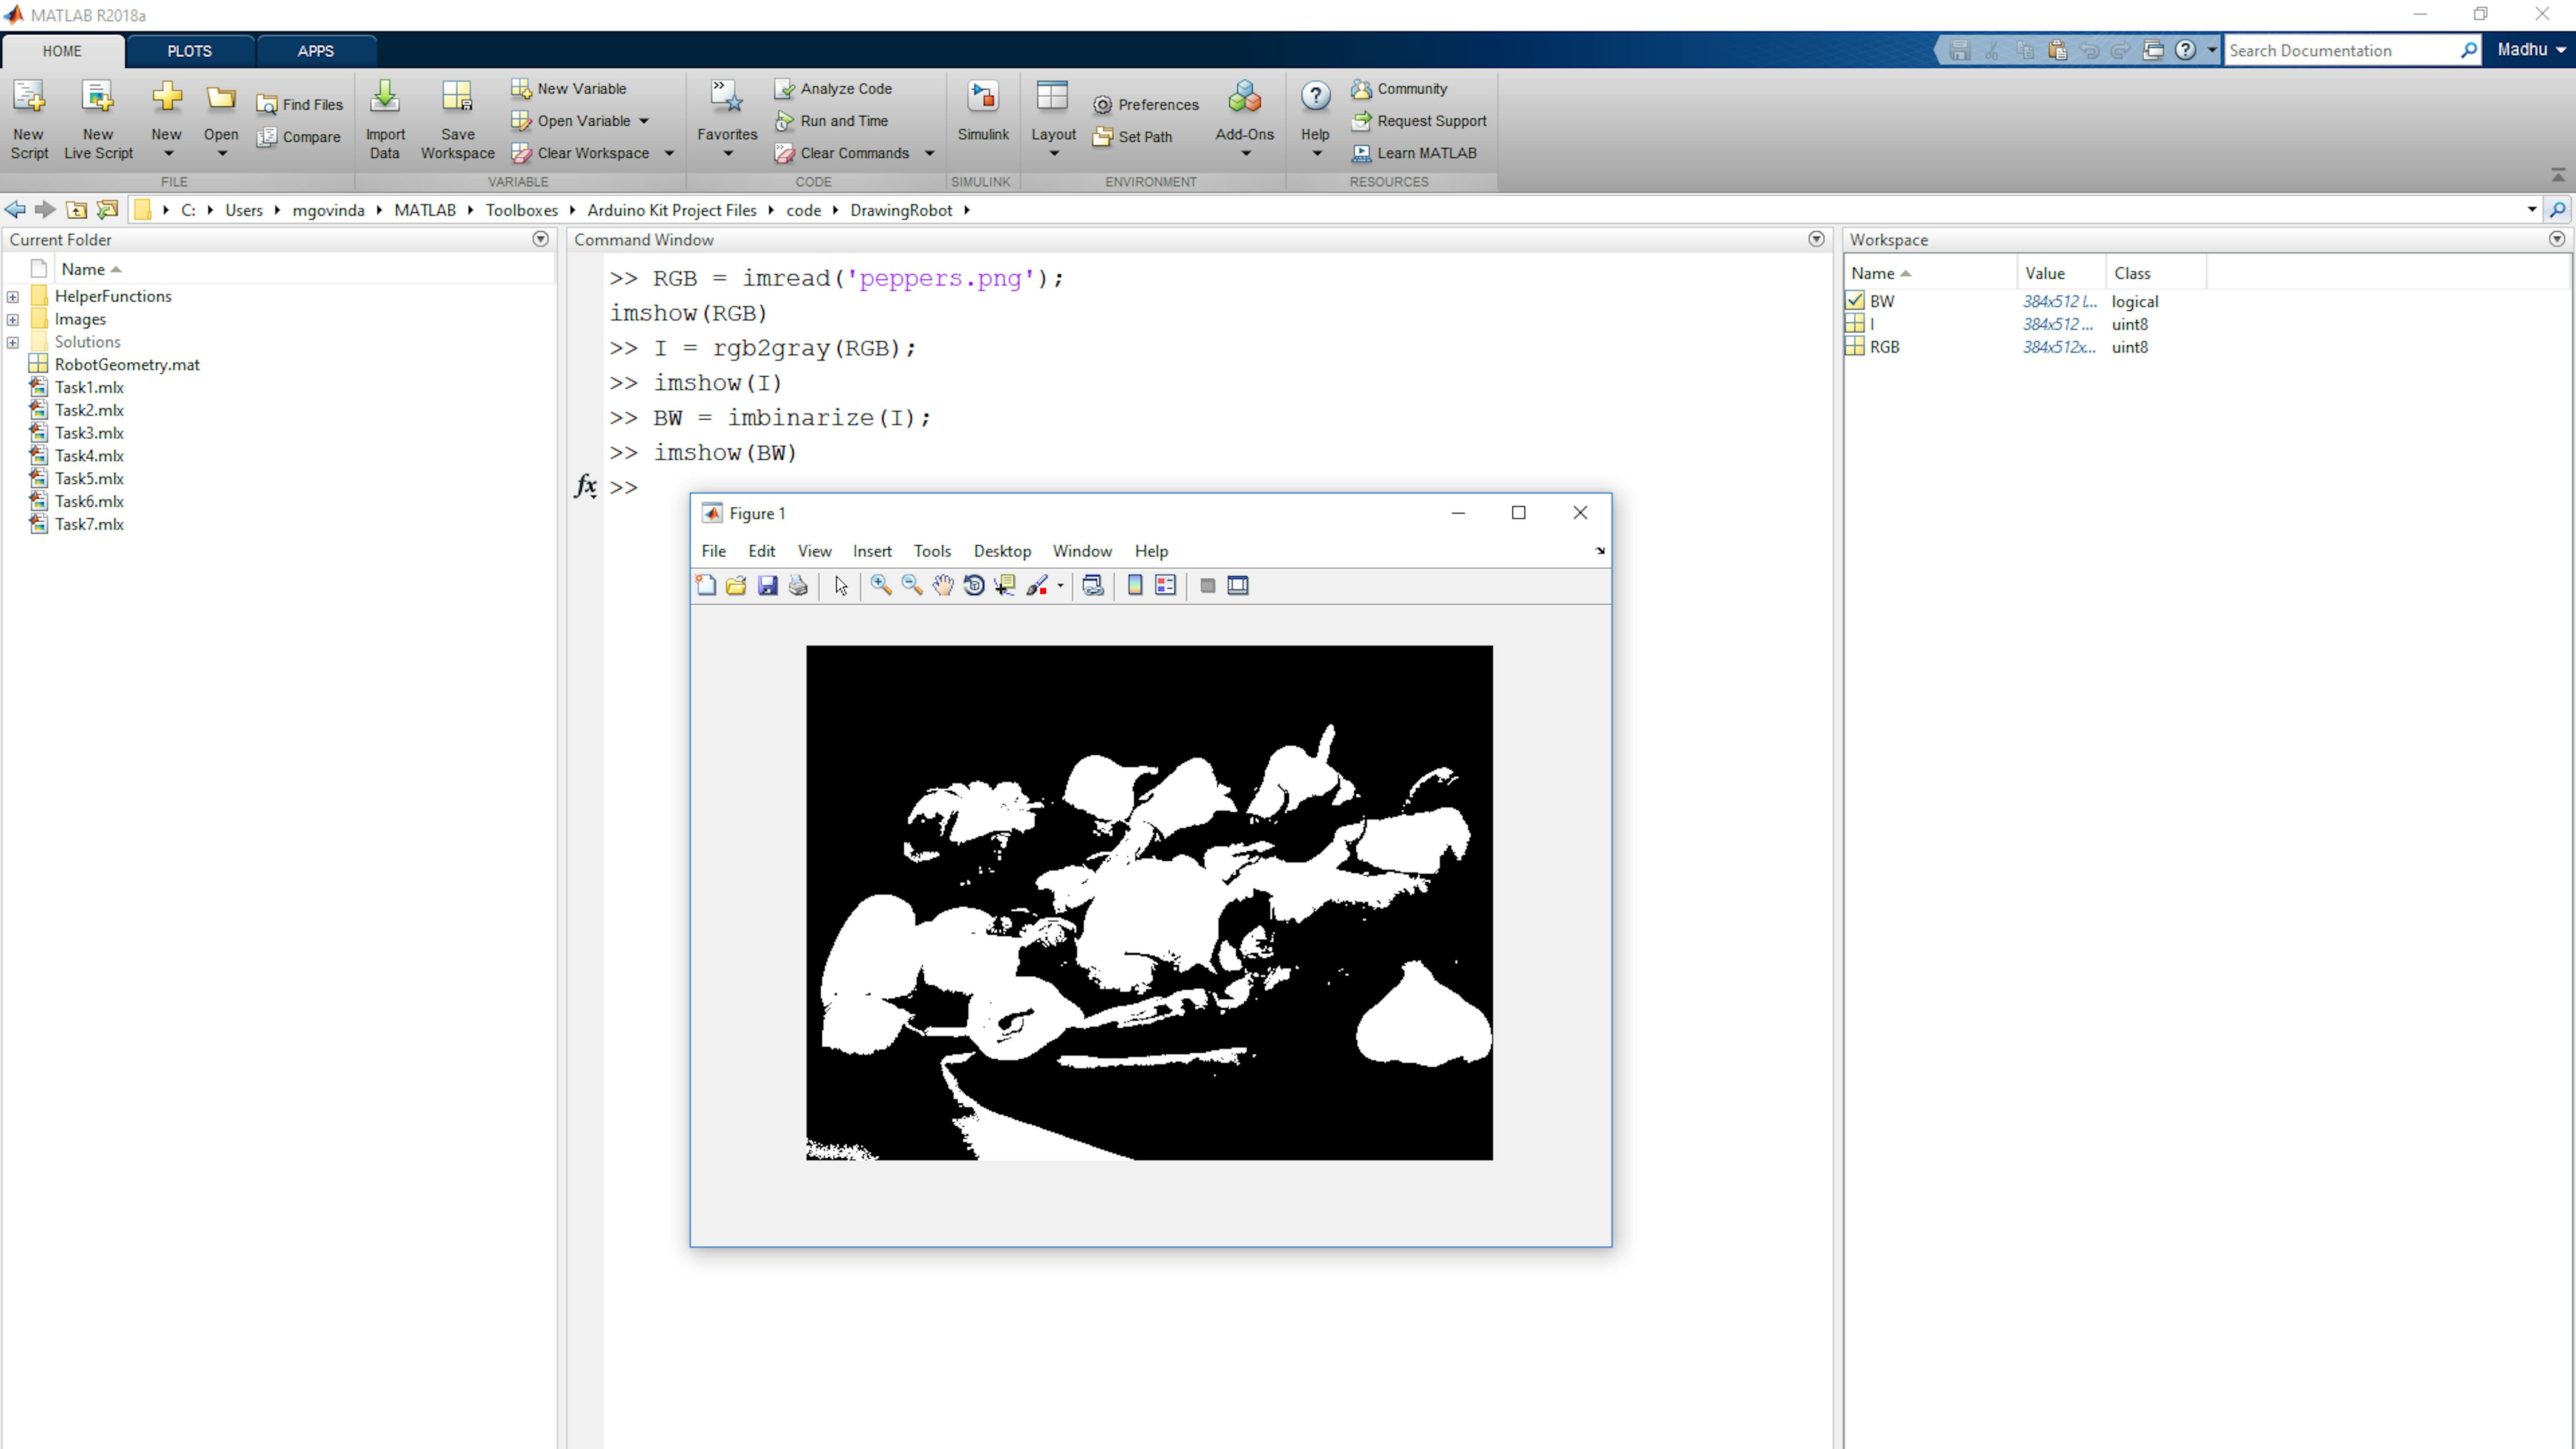Click the Paste icon in quick access toolbar

click(x=2057, y=50)
